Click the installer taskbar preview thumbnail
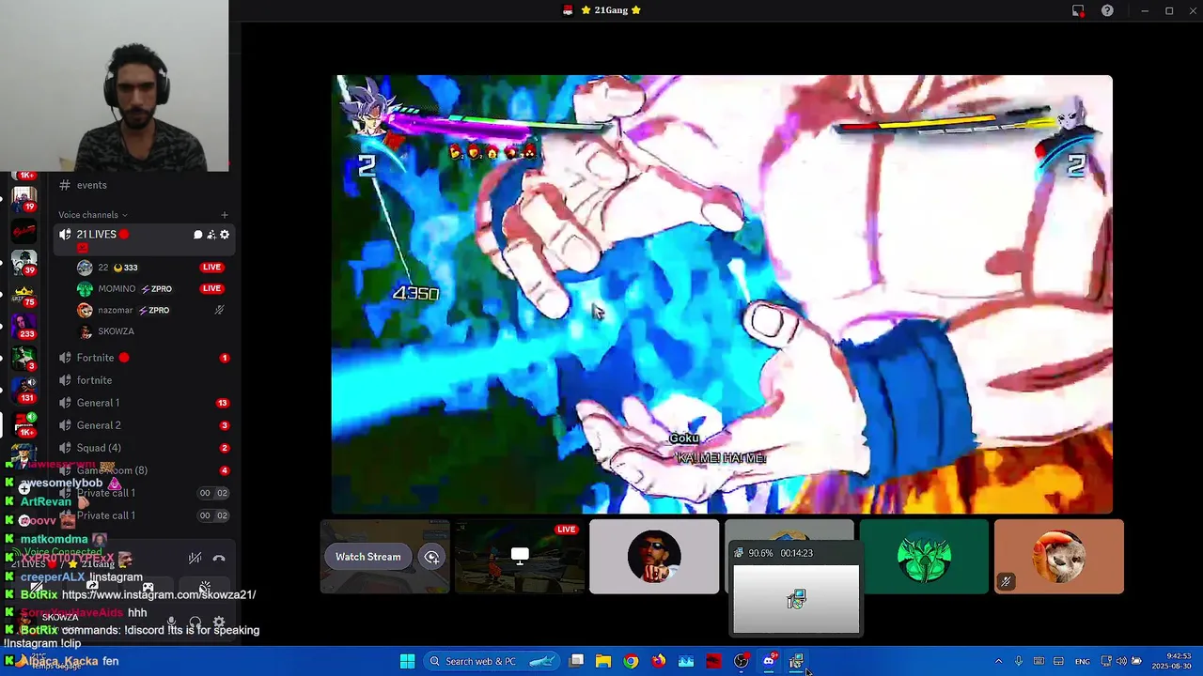The width and height of the screenshot is (1203, 676). click(796, 598)
